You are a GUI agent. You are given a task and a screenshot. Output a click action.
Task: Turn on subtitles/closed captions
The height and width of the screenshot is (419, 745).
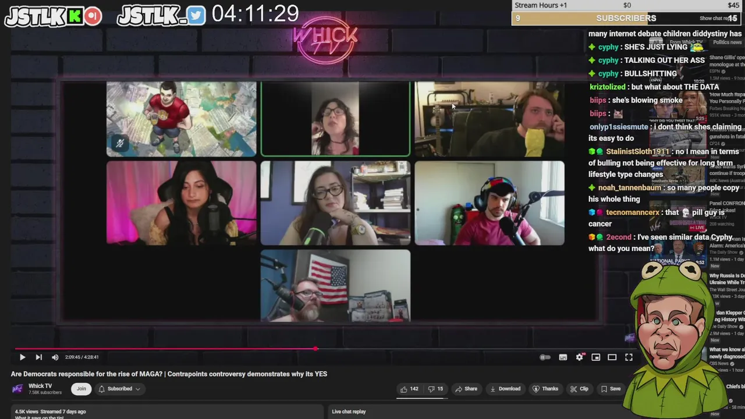(x=563, y=357)
